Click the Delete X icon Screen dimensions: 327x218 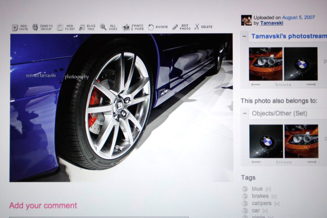pyautogui.click(x=197, y=27)
